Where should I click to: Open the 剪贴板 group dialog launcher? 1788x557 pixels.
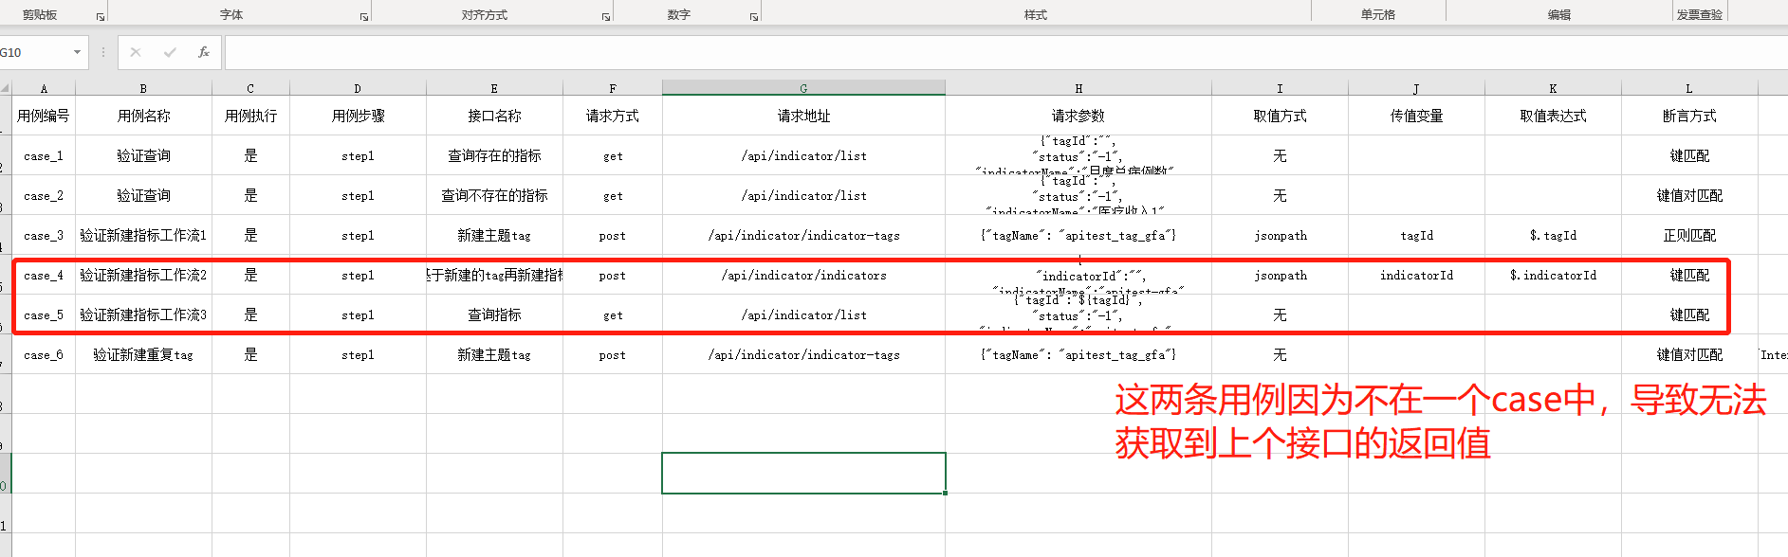tap(101, 17)
